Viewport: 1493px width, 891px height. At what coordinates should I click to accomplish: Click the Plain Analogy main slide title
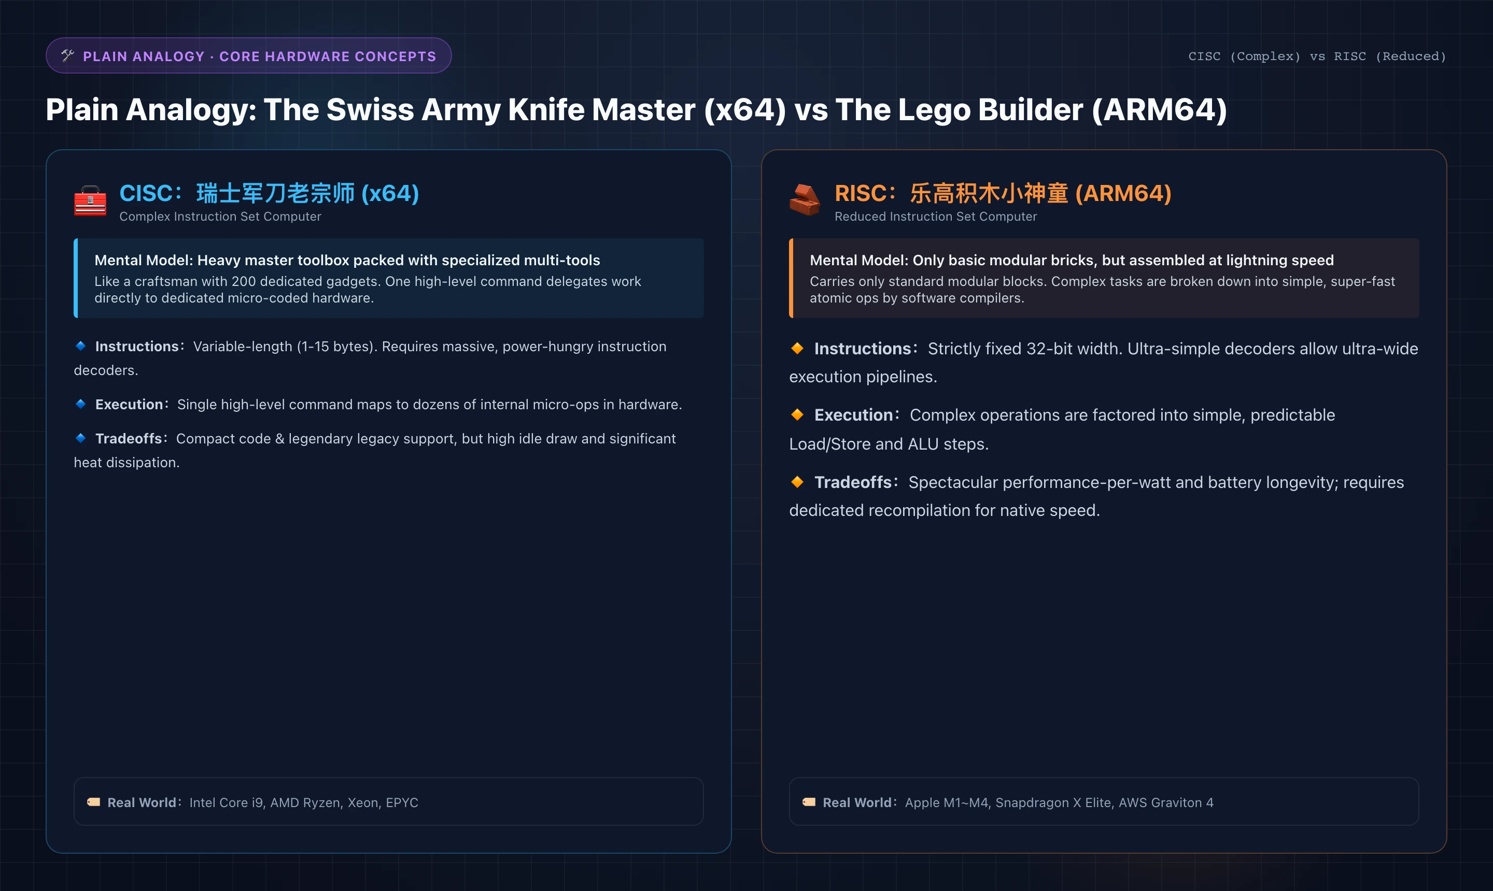(x=636, y=110)
